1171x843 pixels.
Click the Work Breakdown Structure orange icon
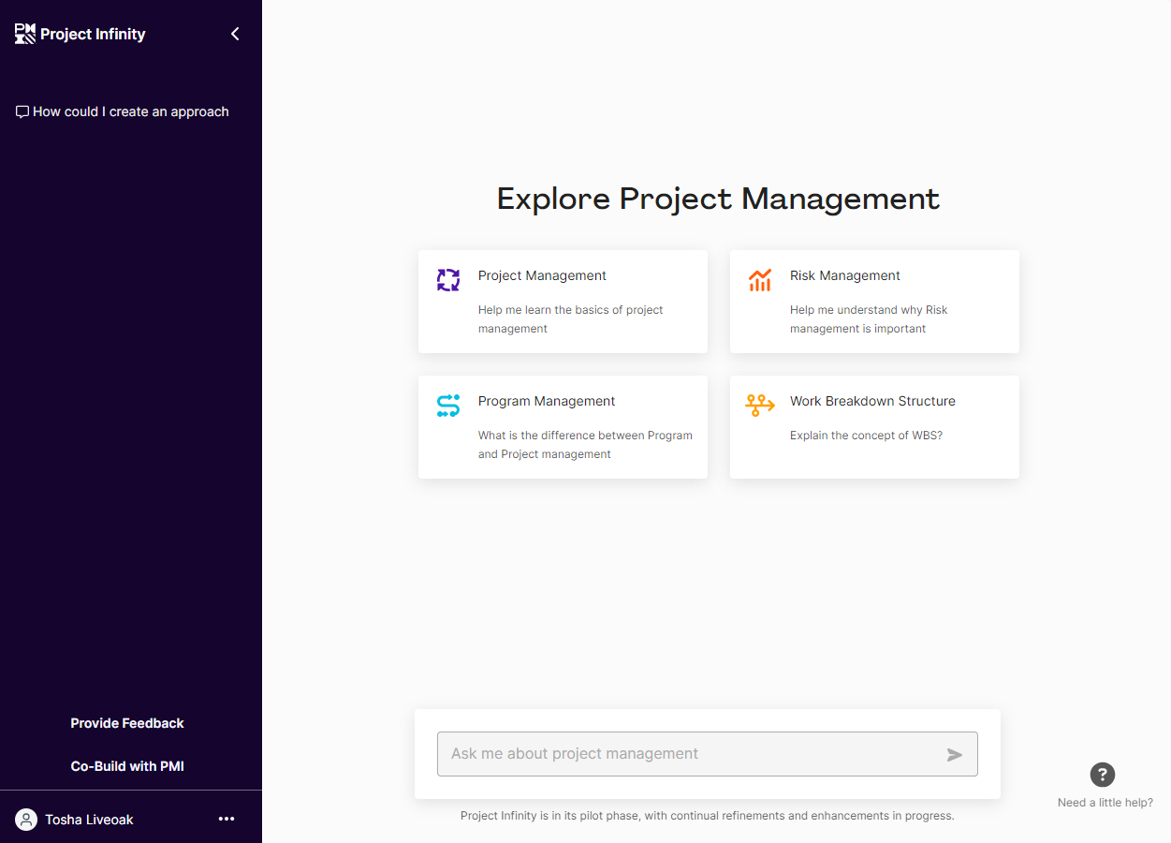click(x=760, y=405)
